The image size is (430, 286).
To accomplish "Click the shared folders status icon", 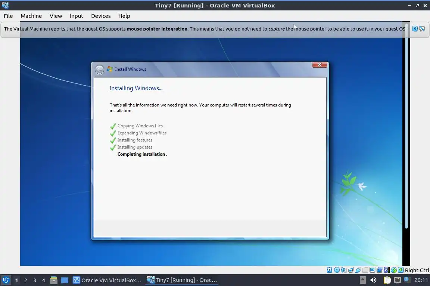I will pos(365,270).
